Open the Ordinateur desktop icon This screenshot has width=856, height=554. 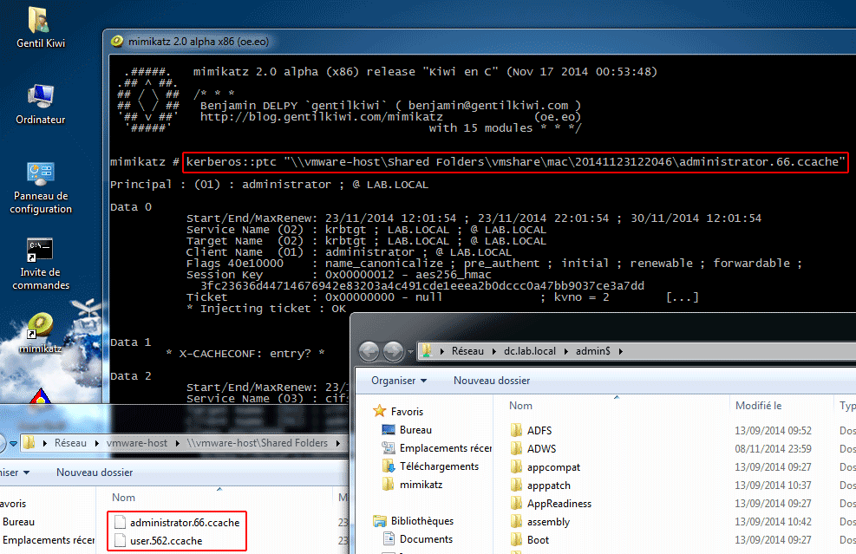click(40, 104)
